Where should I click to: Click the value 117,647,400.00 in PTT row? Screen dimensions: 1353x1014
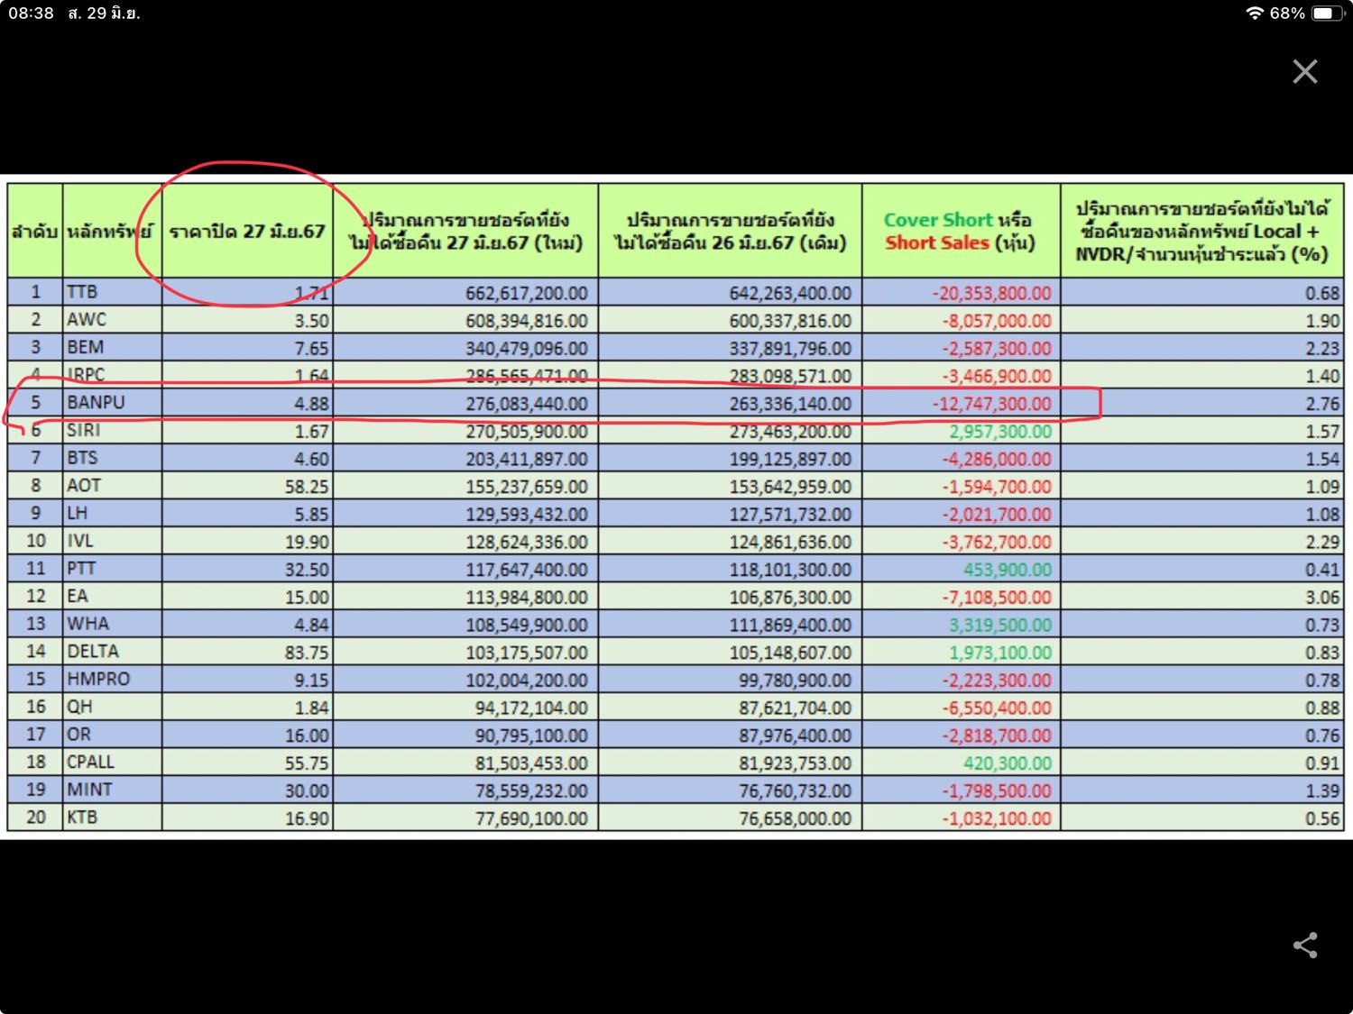527,570
